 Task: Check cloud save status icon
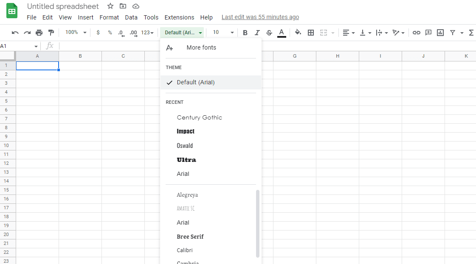(136, 6)
